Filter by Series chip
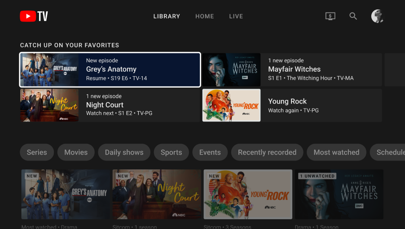Image resolution: width=405 pixels, height=229 pixels. (37, 152)
